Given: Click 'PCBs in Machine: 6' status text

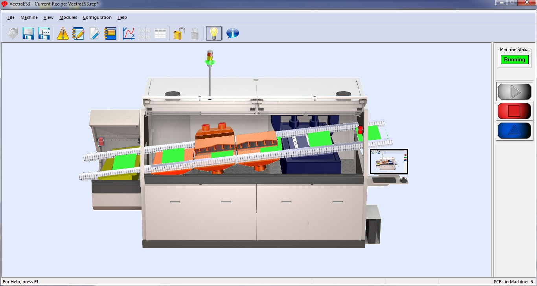Looking at the screenshot, I should [x=513, y=282].
